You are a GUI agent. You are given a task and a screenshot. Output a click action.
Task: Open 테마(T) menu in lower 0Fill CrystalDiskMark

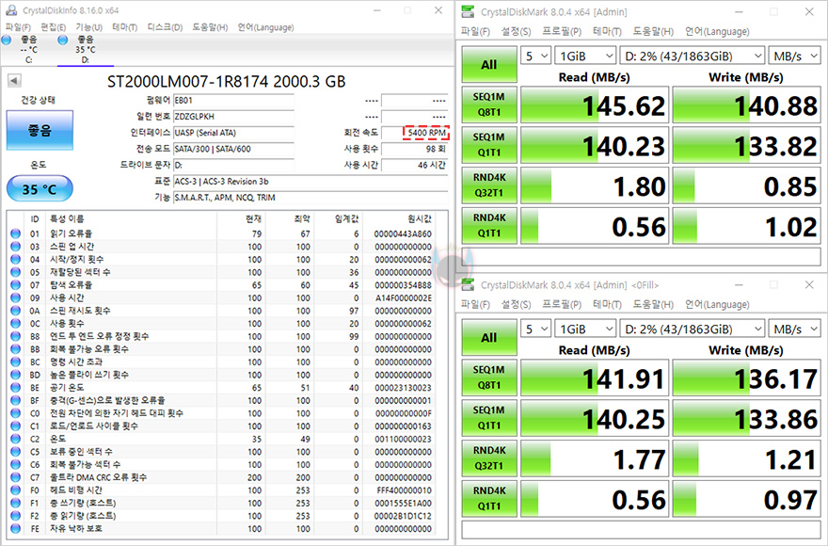point(607,305)
